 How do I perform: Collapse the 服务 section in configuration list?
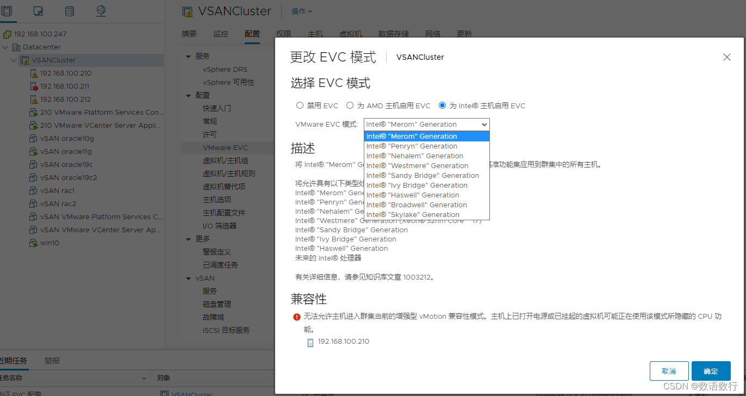(188, 55)
